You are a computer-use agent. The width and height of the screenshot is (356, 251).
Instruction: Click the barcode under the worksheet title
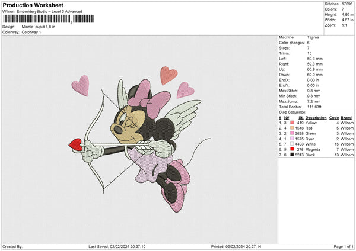(49, 19)
